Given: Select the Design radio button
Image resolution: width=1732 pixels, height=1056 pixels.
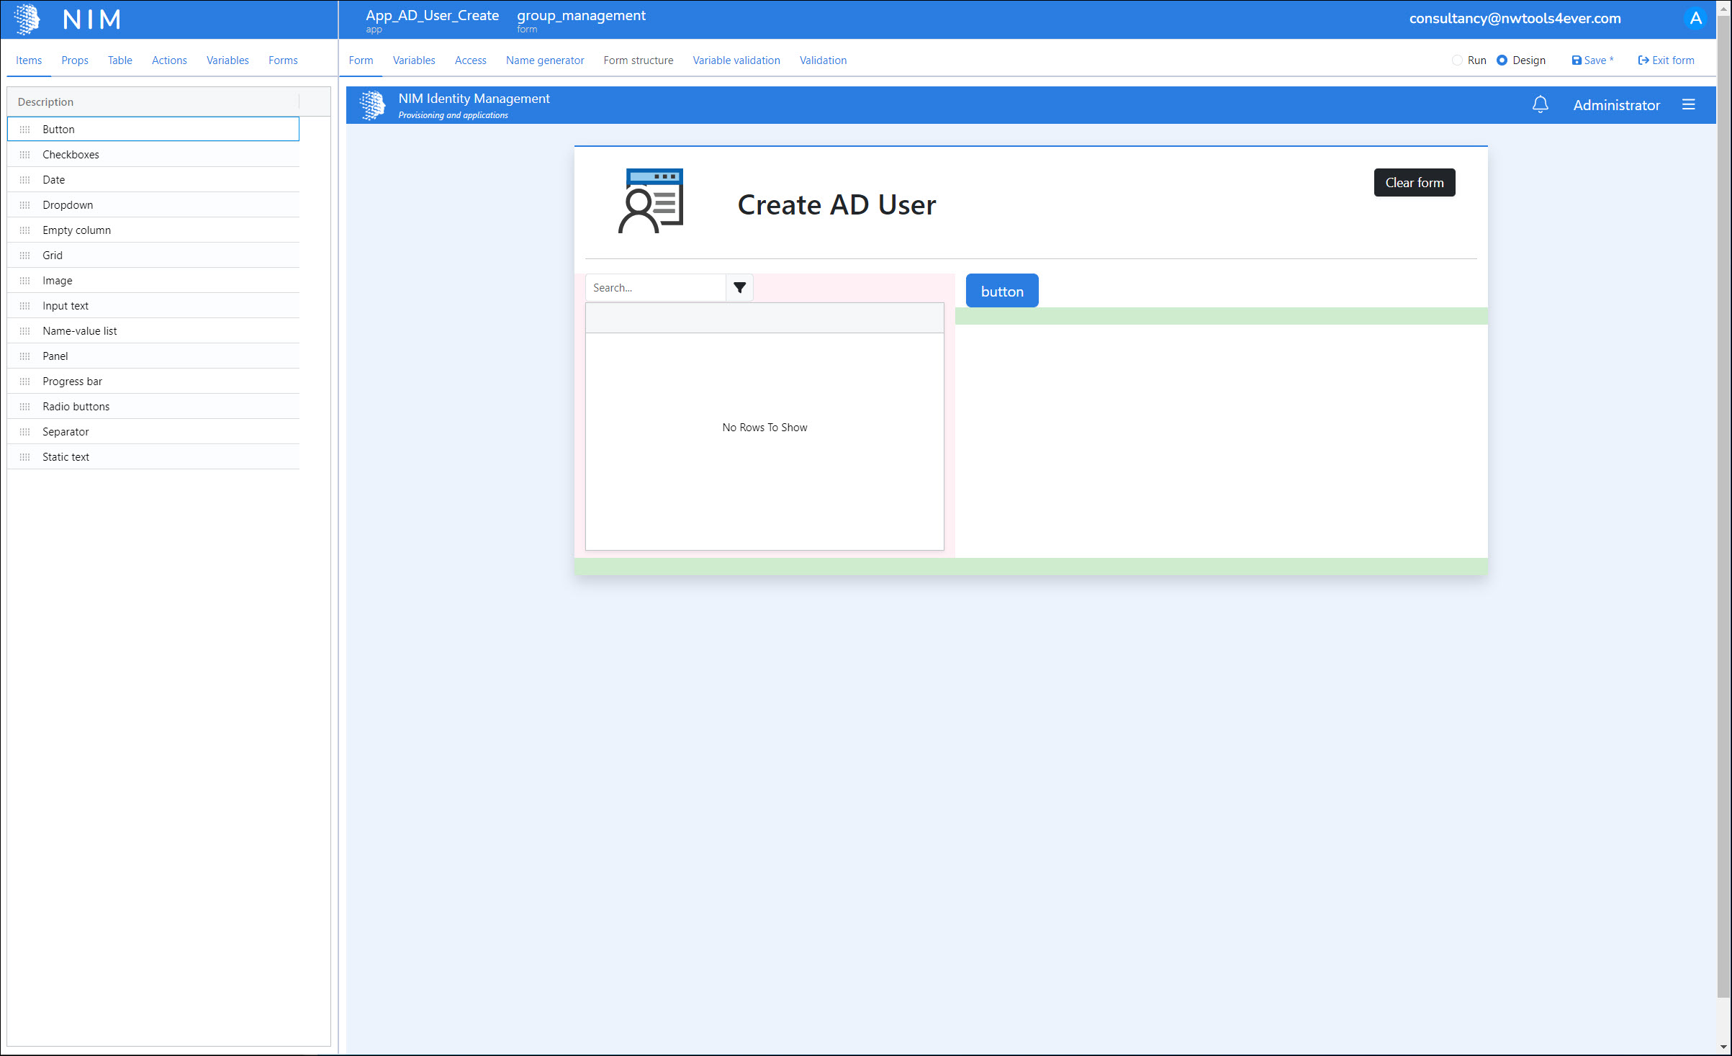Looking at the screenshot, I should 1502,60.
